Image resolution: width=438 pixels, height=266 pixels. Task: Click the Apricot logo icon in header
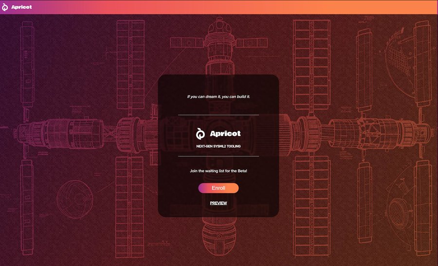click(5, 7)
